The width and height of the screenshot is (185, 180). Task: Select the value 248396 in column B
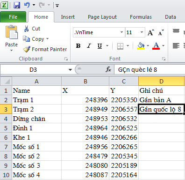[x=85, y=100]
